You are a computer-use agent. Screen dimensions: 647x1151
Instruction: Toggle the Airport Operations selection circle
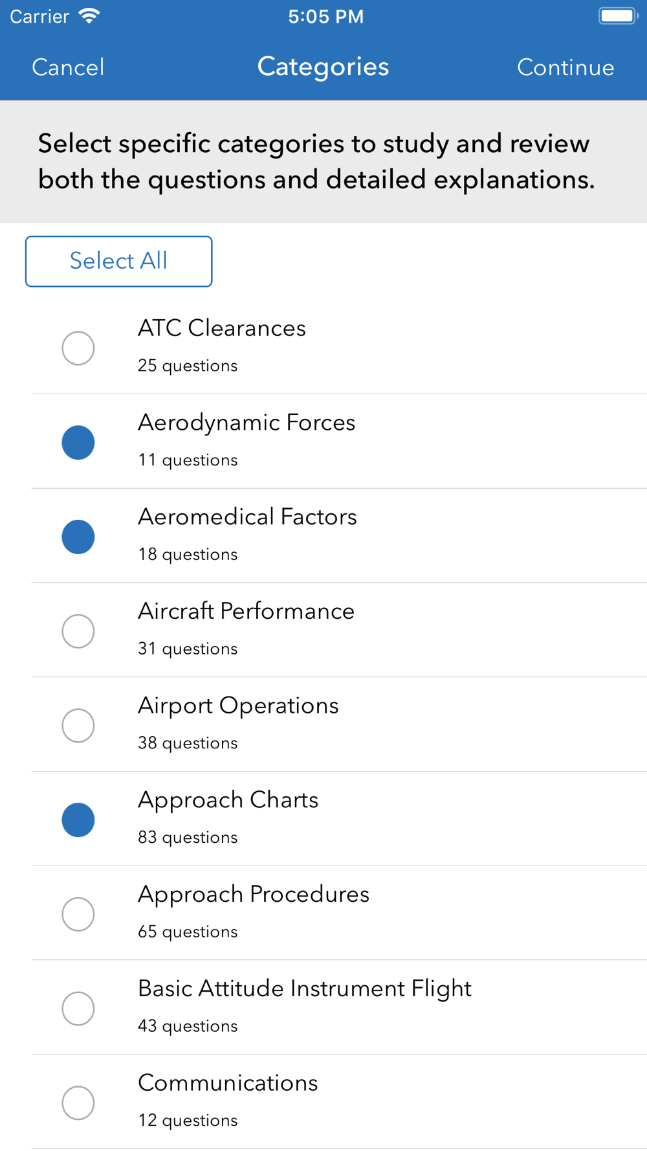tap(78, 726)
